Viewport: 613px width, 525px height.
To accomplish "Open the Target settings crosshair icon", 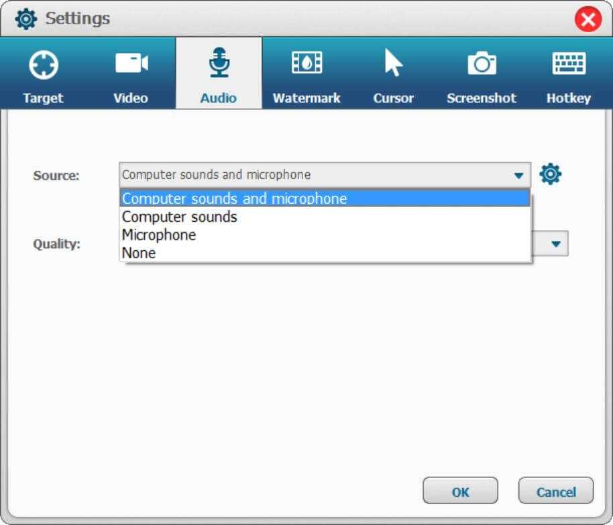I will [44, 65].
